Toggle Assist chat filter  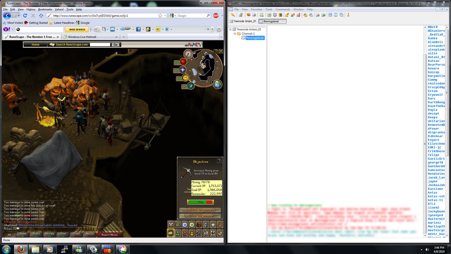90,235
